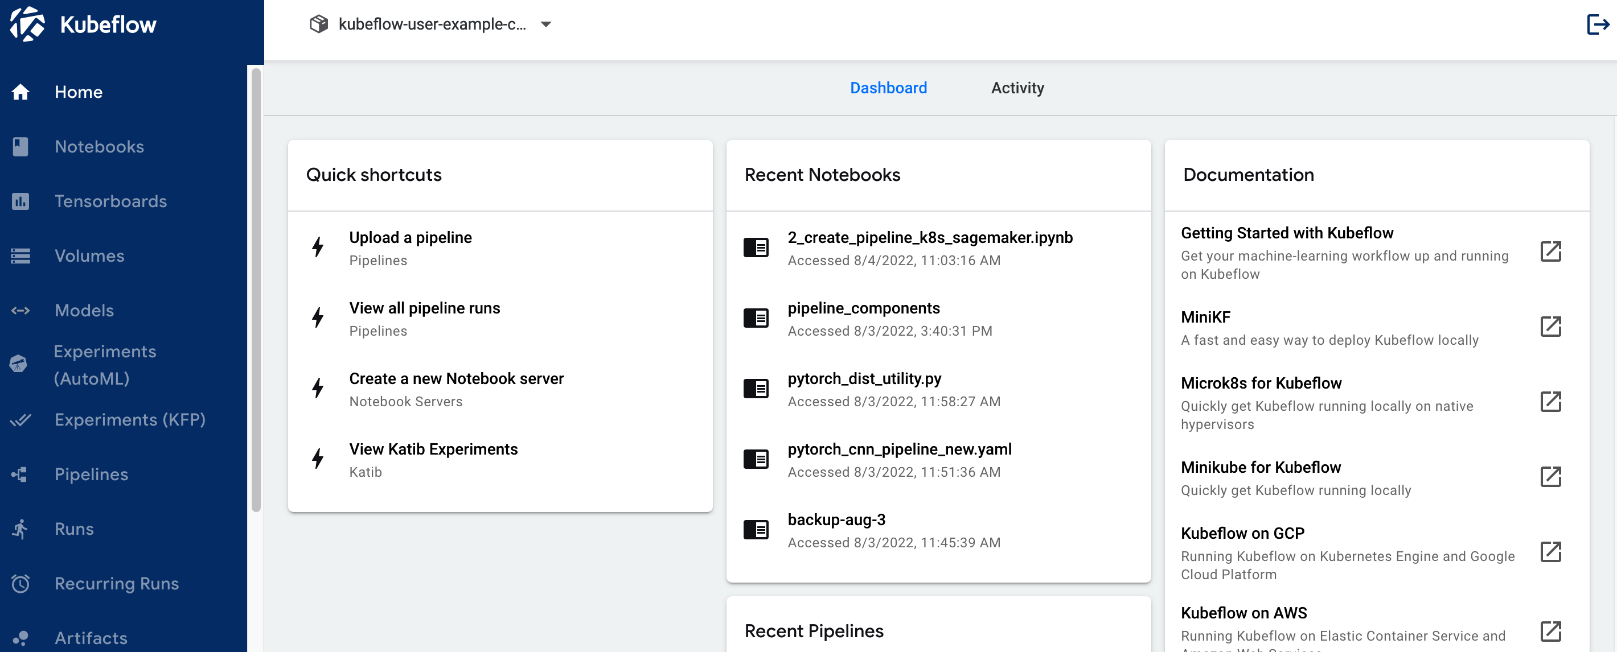Open 2_create_pipeline_k8s_sagemaker.ipynb notebook
Screen dimensions: 1617x652
point(938,248)
